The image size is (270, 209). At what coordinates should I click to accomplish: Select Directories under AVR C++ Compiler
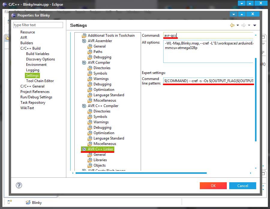(x=102, y=111)
